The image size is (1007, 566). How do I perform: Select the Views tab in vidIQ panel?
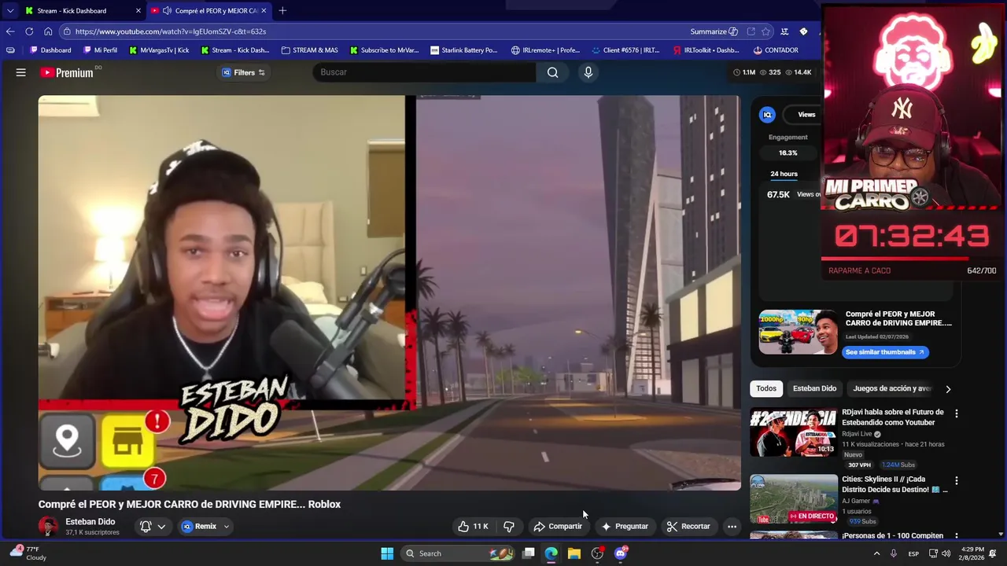pyautogui.click(x=806, y=115)
